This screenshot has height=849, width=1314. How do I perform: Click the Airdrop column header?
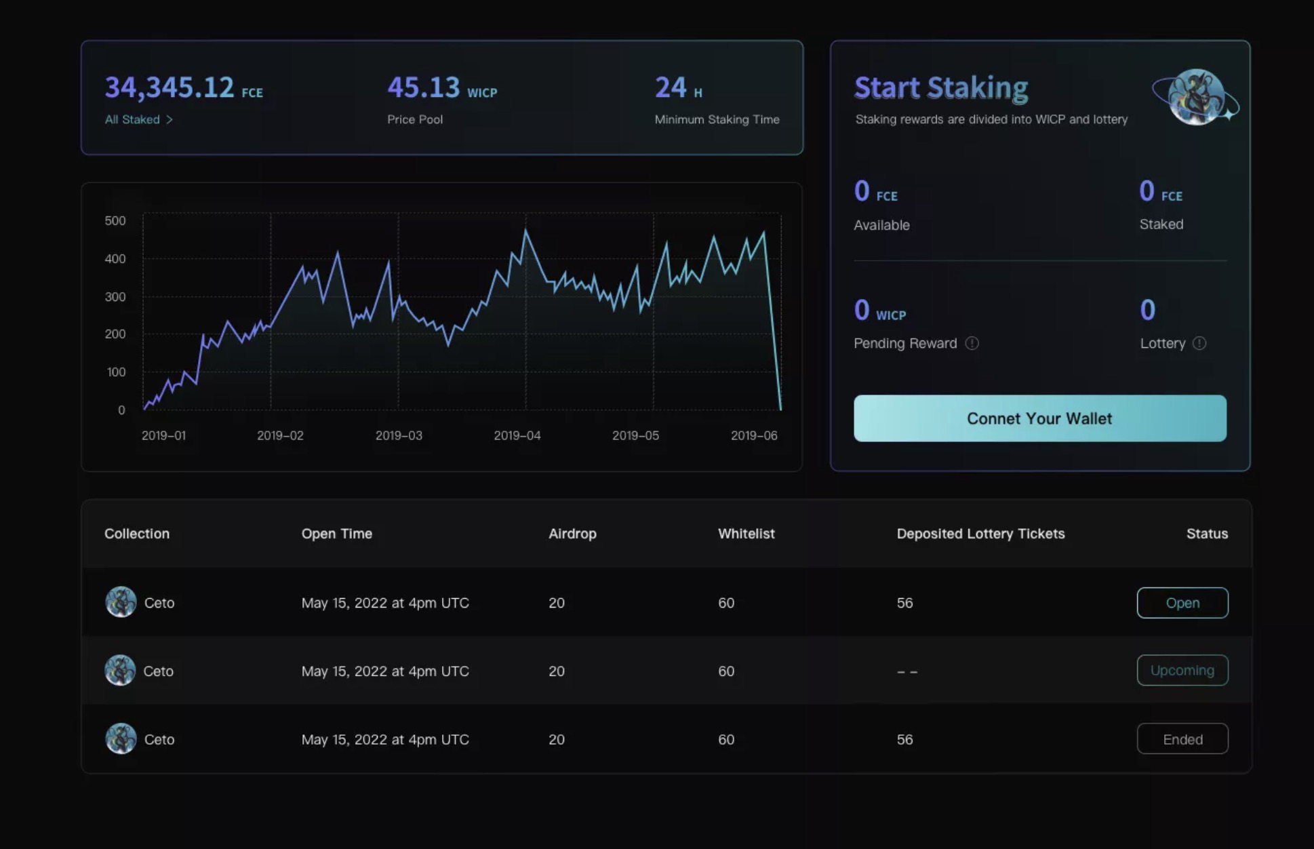tap(572, 534)
